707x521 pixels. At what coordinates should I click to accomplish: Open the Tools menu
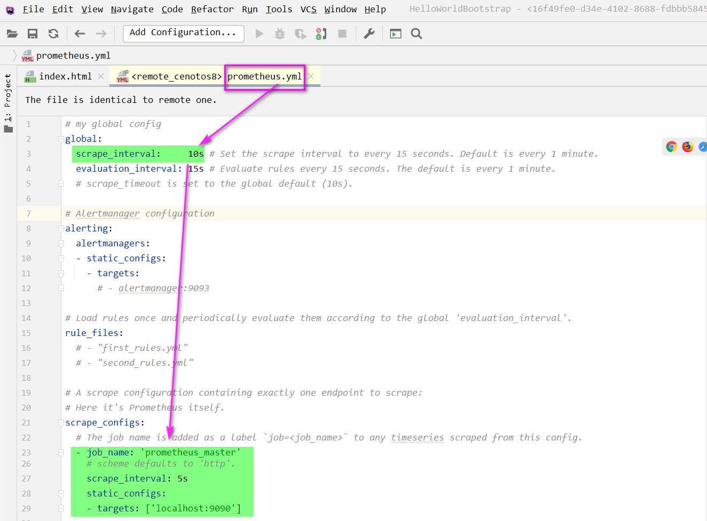pyautogui.click(x=279, y=10)
